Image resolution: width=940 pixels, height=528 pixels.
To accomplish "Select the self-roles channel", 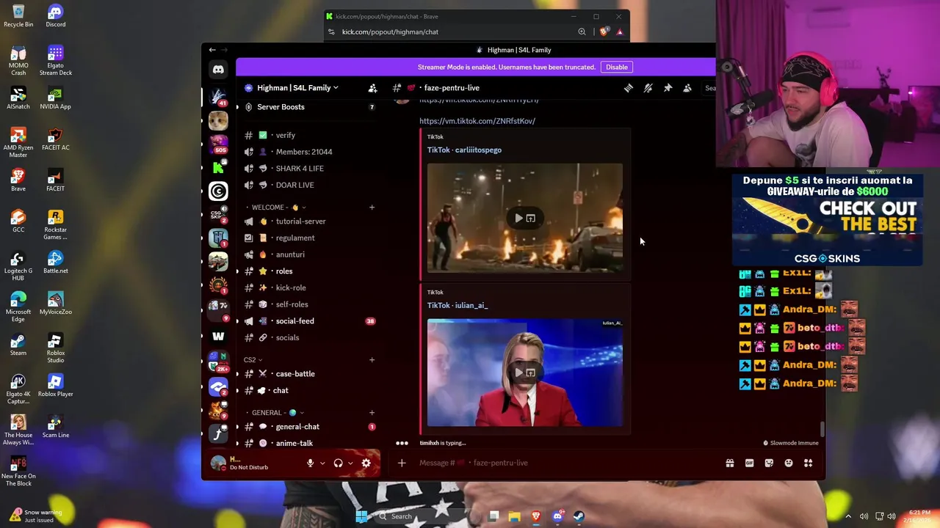I will (310, 304).
